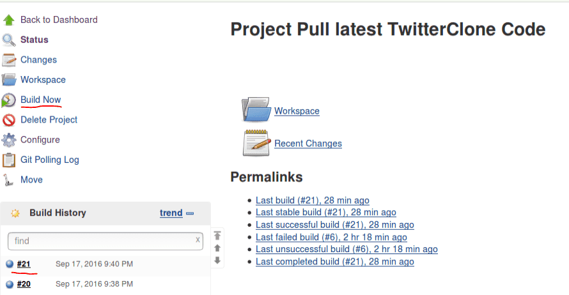Viewport: 569px width, 295px height.
Task: Click the gear Configure icon
Action: 9,140
